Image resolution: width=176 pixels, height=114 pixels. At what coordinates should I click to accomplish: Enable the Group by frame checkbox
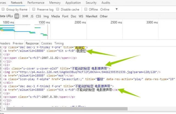pyautogui.click(x=3, y=9)
